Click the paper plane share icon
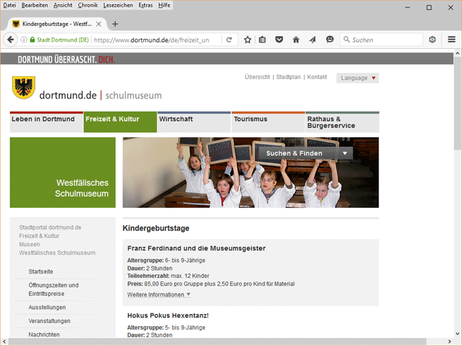Viewport: 462px width, 346px height. click(x=313, y=39)
